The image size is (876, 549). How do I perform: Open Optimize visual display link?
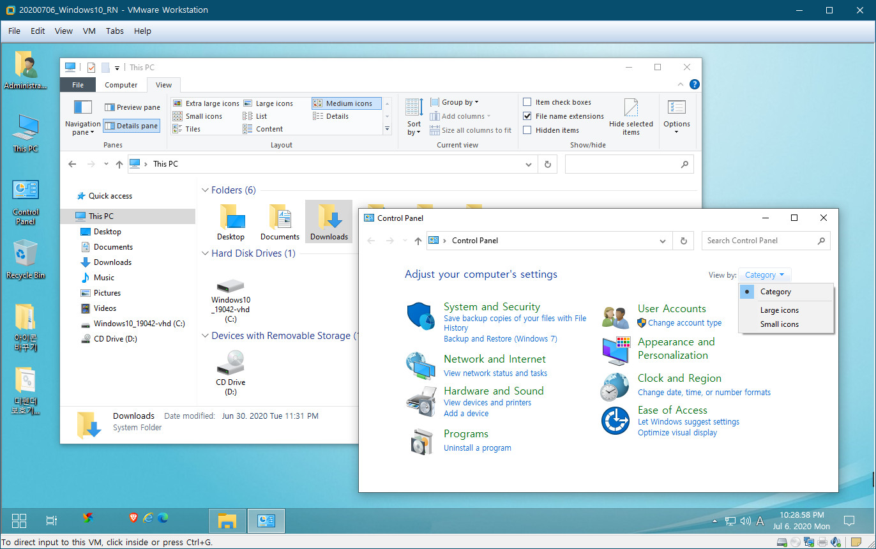(677, 433)
